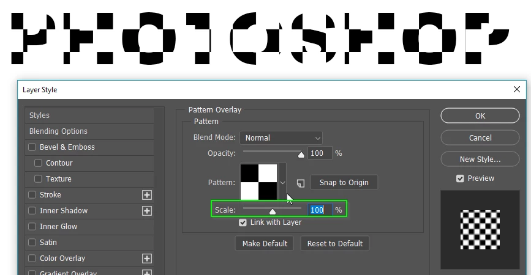The image size is (531, 275).
Task: Select the Bevel & Emboss effect label
Action: pos(67,147)
